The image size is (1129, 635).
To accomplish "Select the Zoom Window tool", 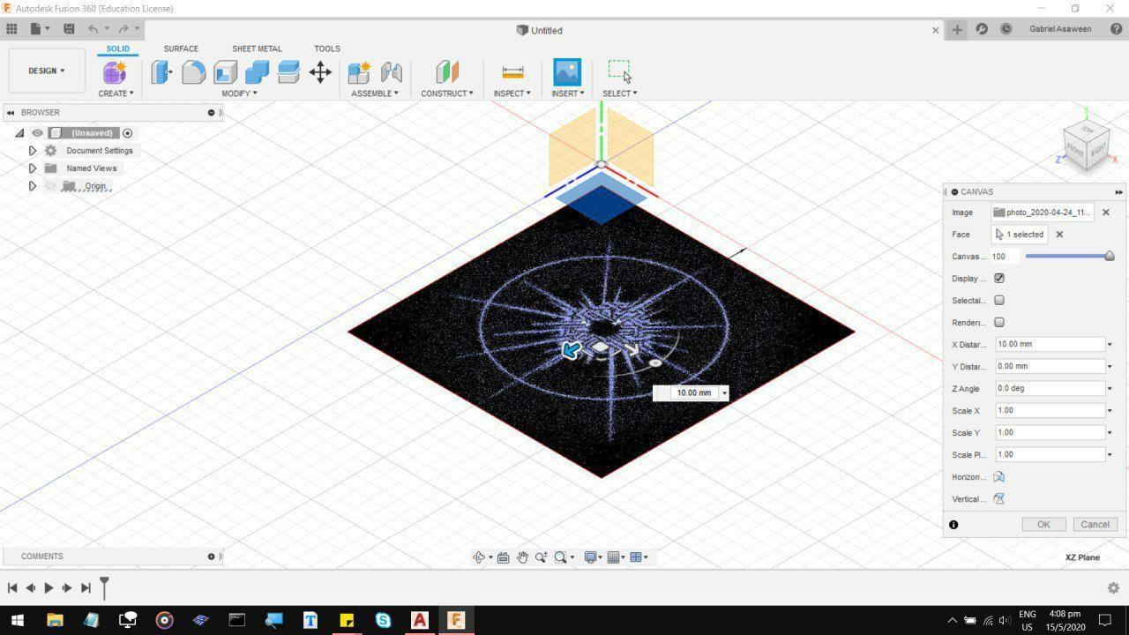I will 560,557.
